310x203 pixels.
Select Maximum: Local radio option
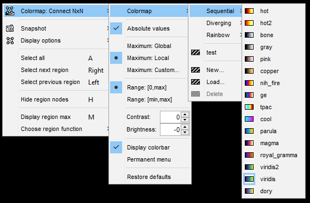tap(116, 58)
